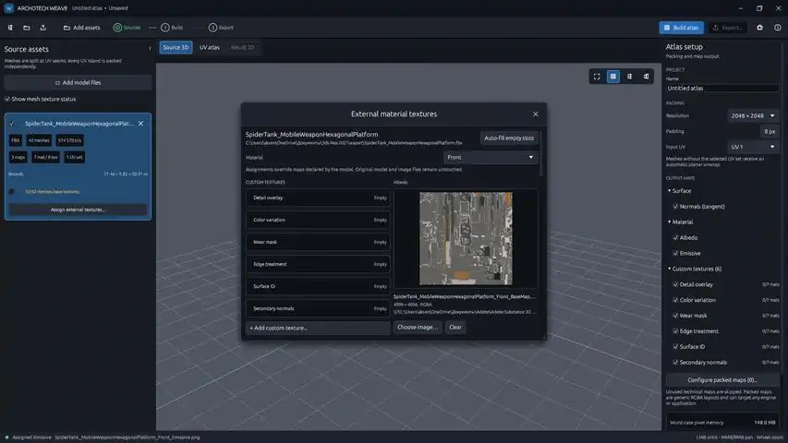Click the Auto-fill empty slots button
The height and width of the screenshot is (443, 788).
click(509, 138)
